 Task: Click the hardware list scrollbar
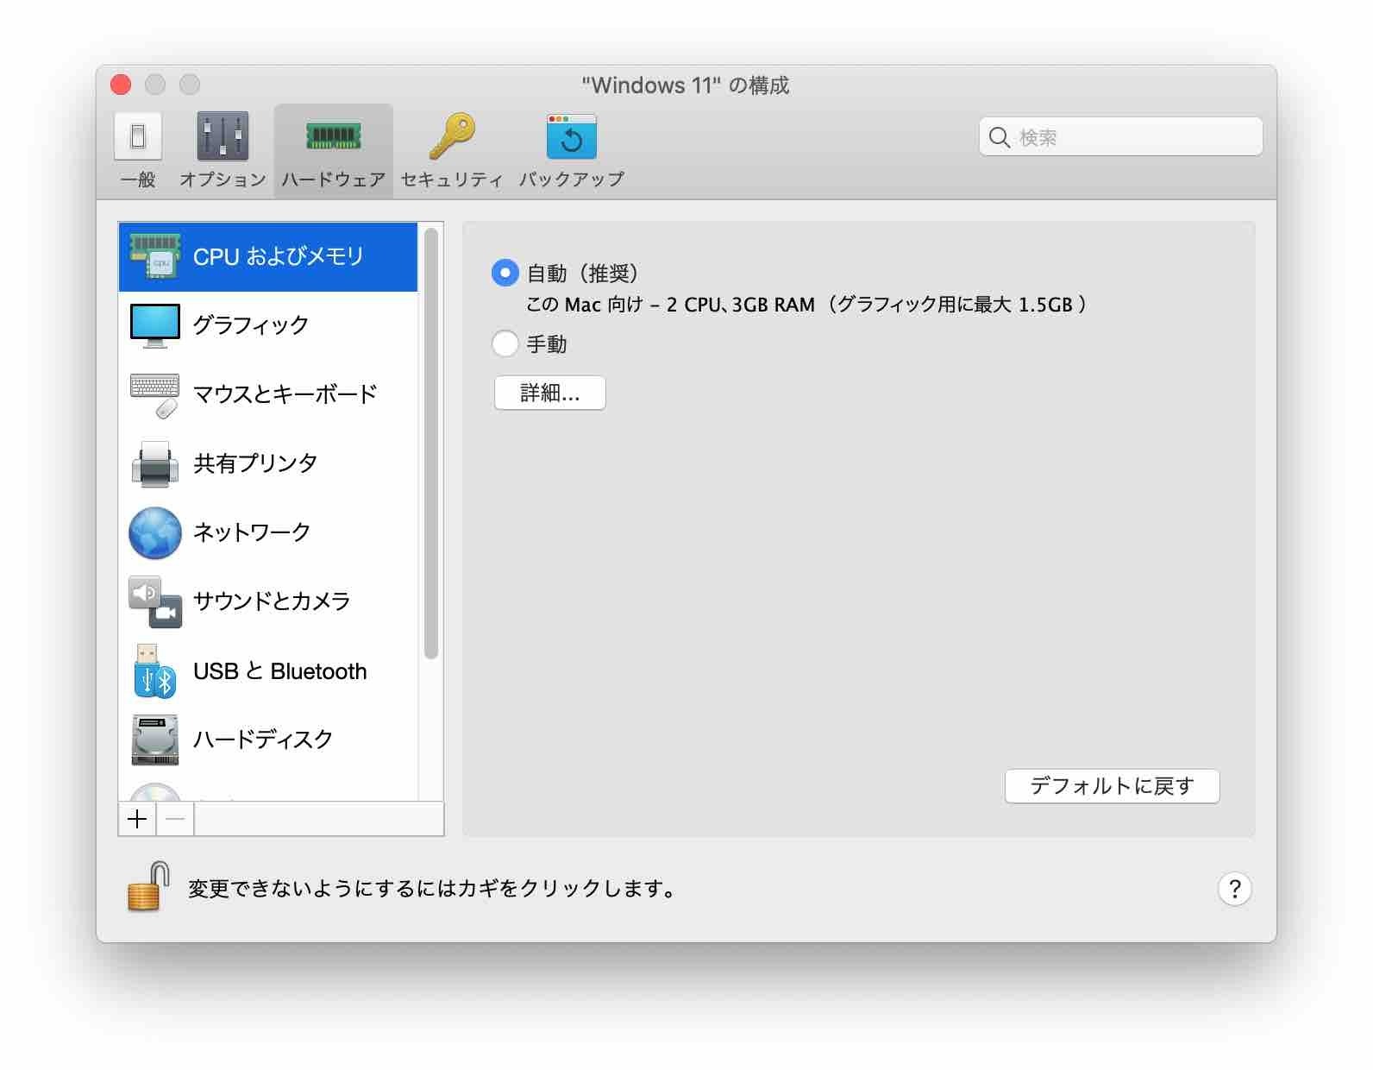tap(431, 443)
